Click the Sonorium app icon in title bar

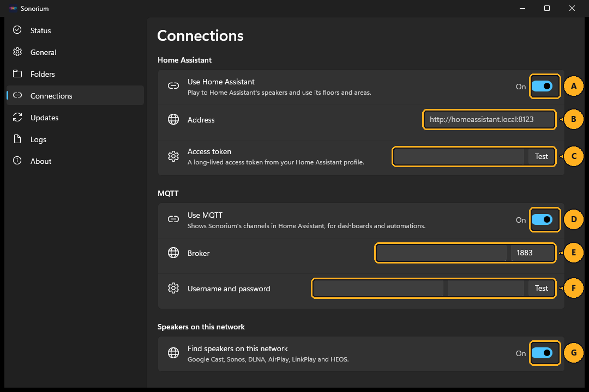(13, 8)
